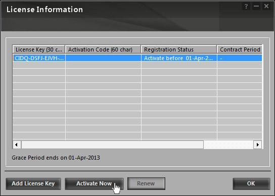The width and height of the screenshot is (275, 196).
Task: Click the empty activation code cell
Action: tap(103, 58)
